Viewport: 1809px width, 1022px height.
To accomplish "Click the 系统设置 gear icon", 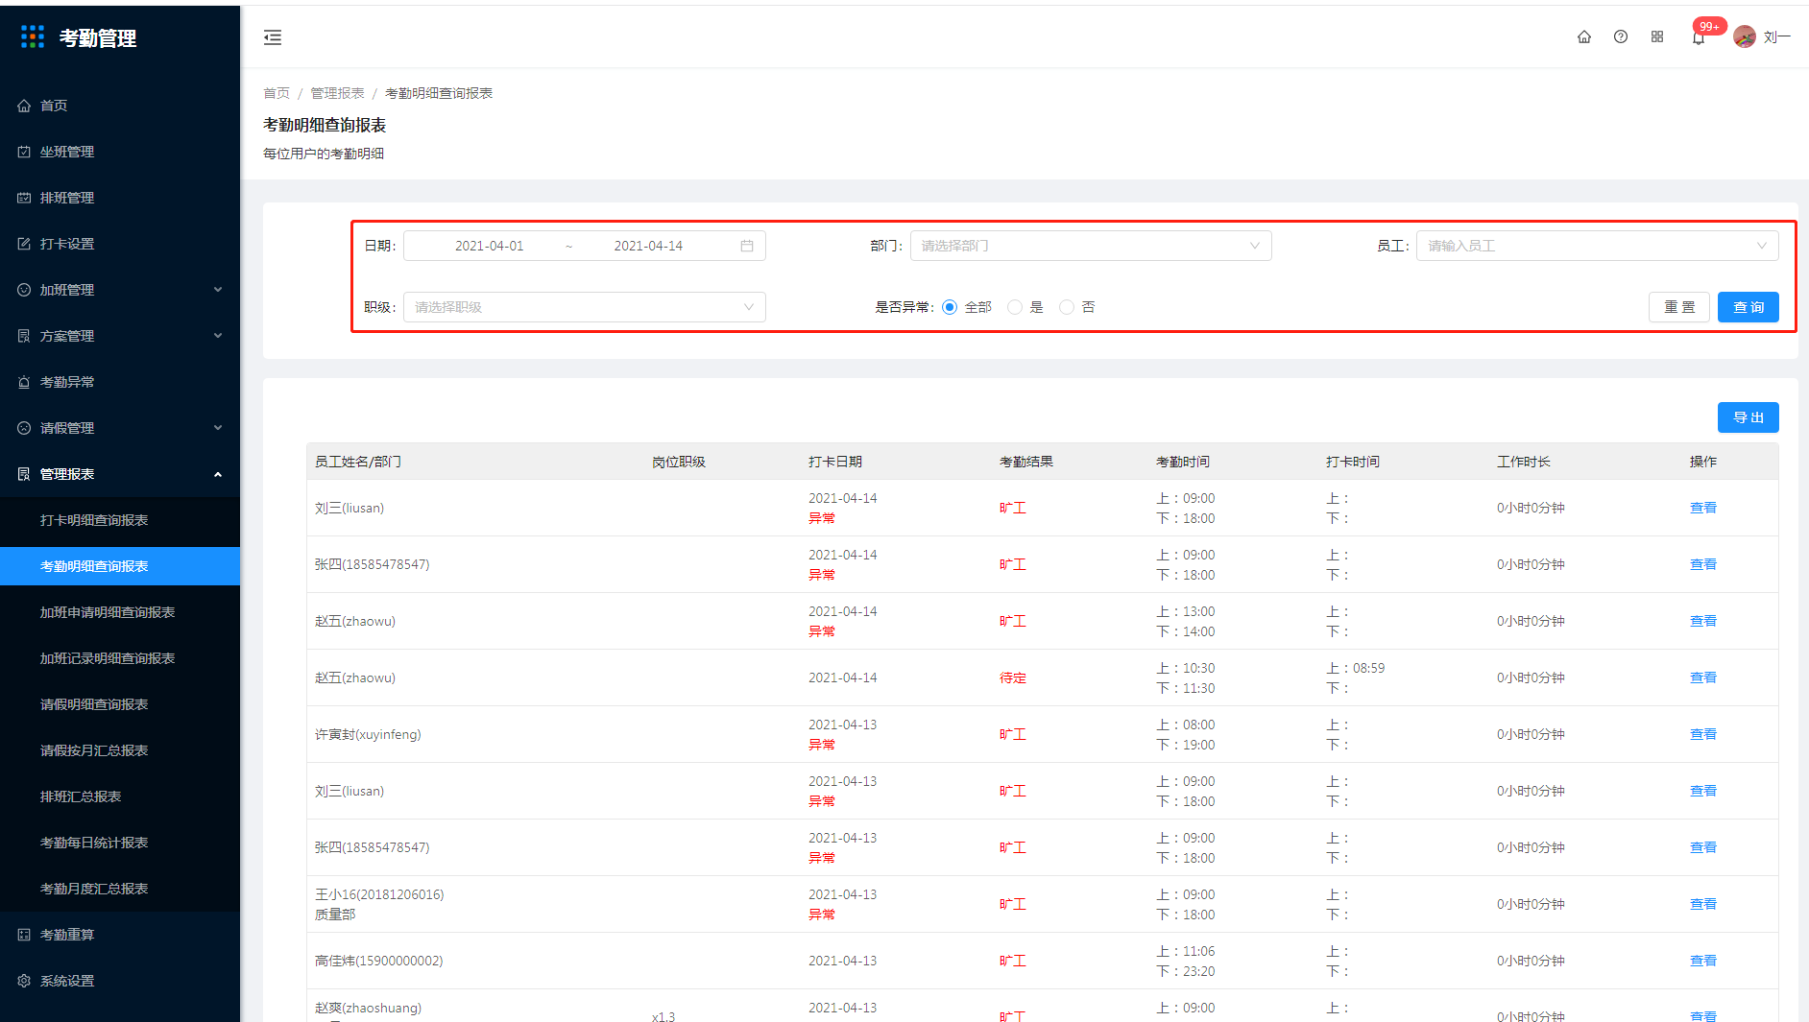I will click(x=24, y=981).
